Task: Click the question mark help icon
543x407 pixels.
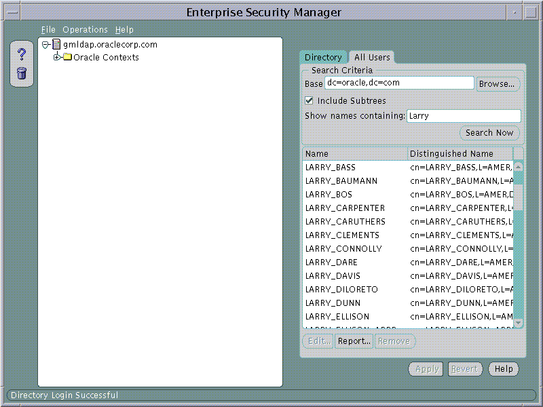Action: click(x=22, y=54)
